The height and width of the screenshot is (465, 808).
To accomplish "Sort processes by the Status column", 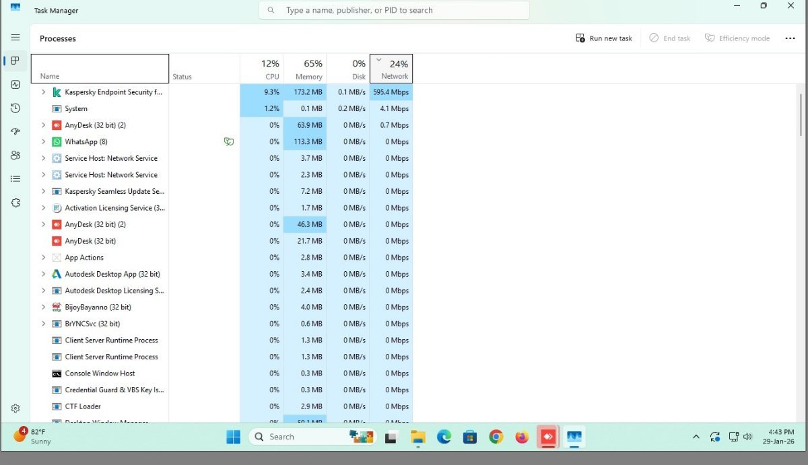I will pos(204,69).
